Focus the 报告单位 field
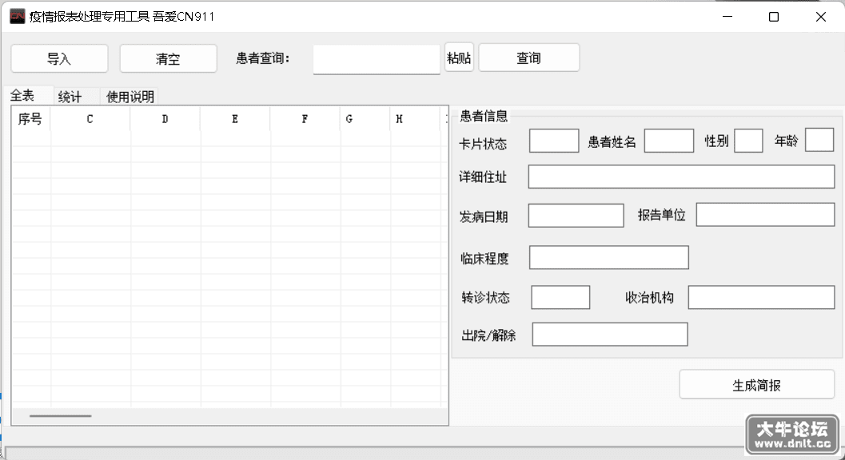 [765, 214]
